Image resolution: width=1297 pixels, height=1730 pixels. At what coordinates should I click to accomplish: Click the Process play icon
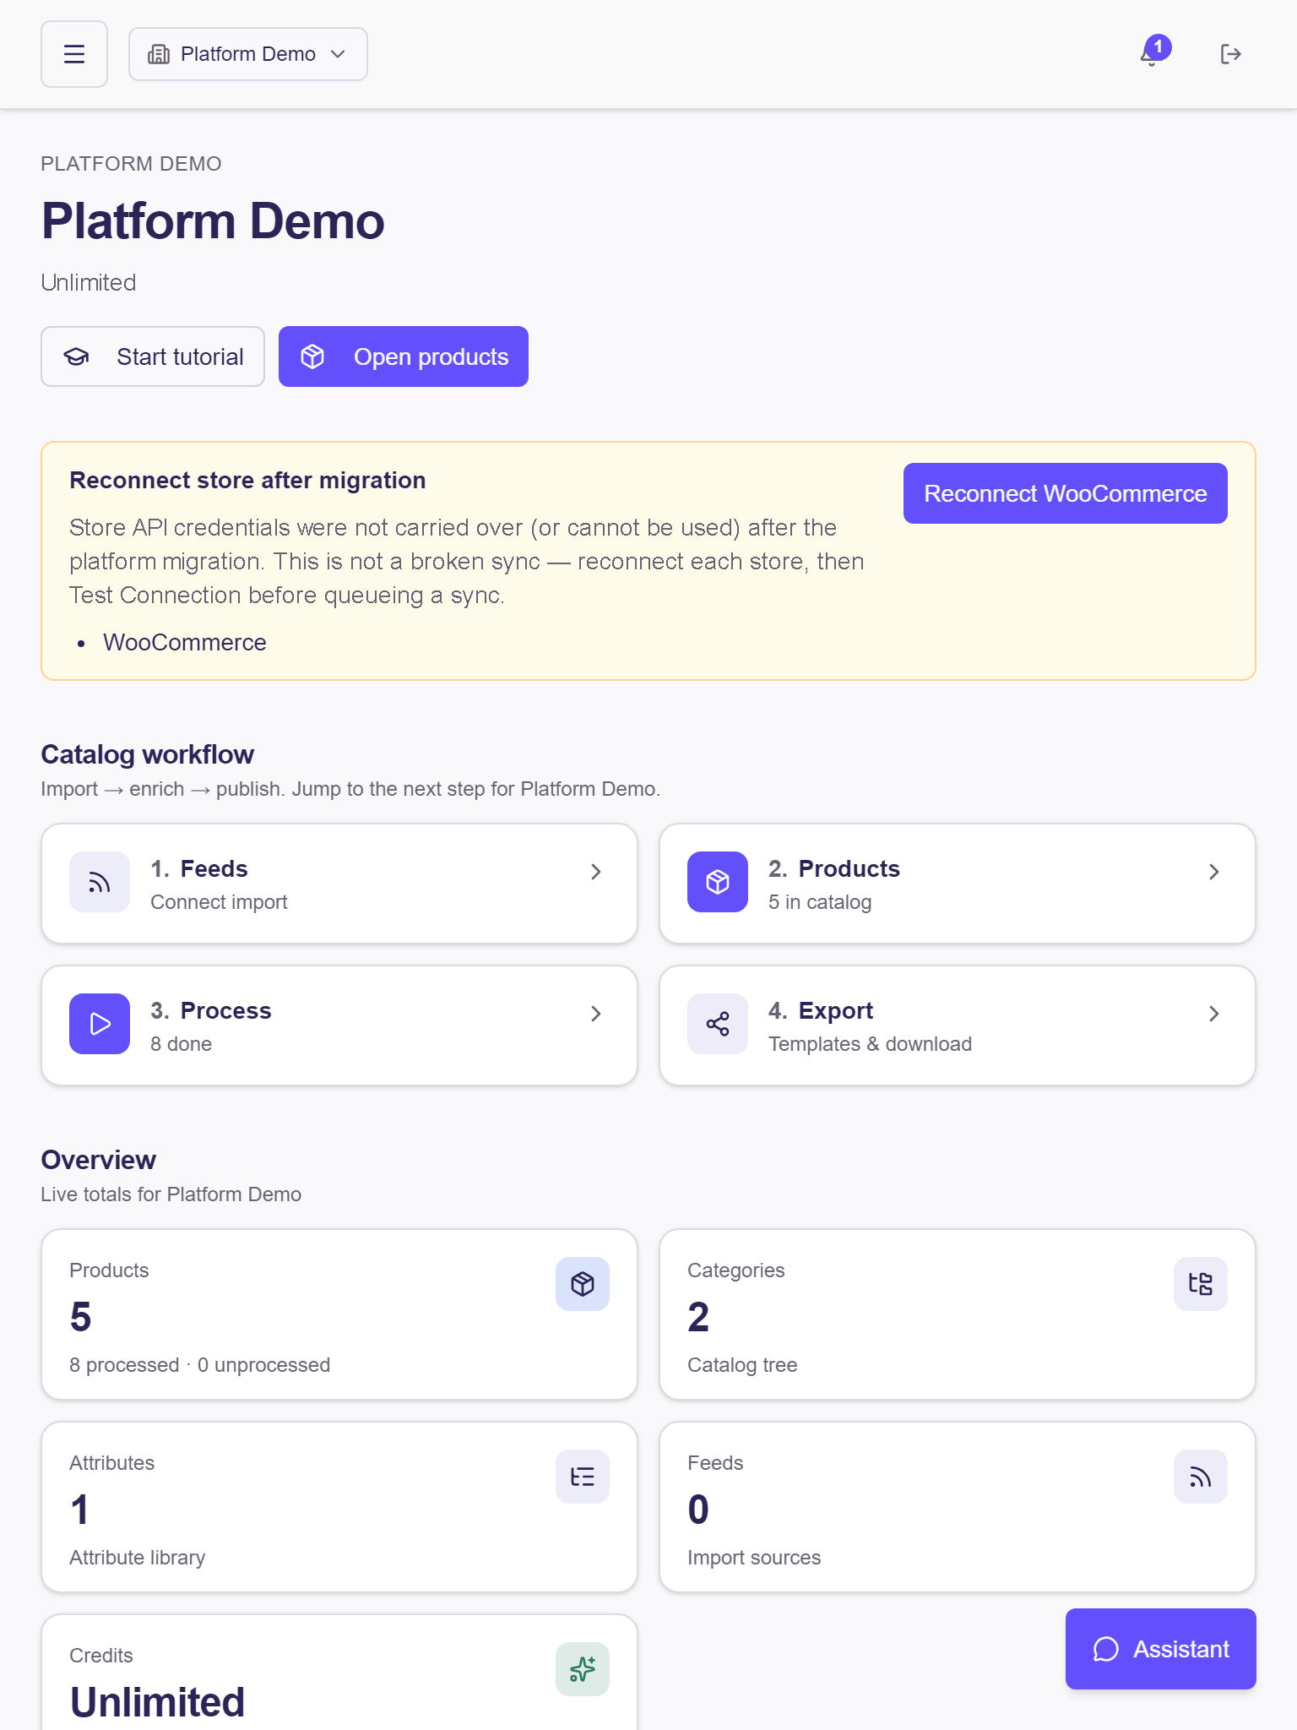[100, 1024]
